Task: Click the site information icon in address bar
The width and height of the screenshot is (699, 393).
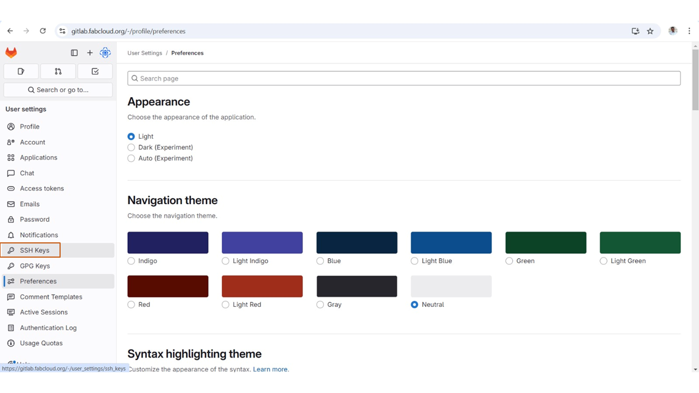Action: [62, 31]
